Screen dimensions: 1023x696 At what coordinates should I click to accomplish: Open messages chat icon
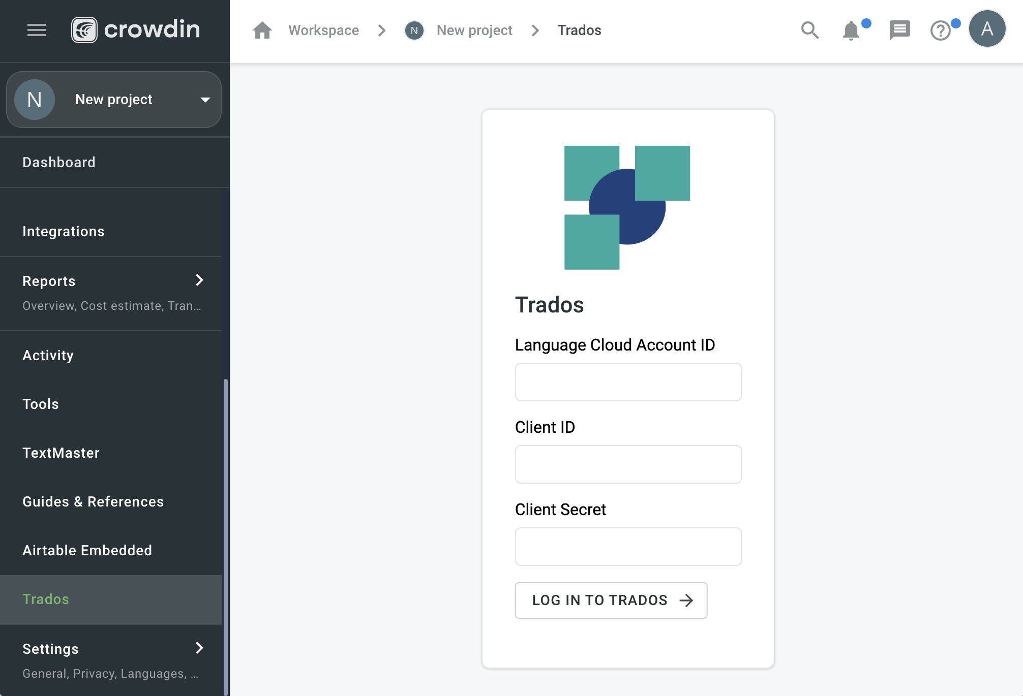899,30
